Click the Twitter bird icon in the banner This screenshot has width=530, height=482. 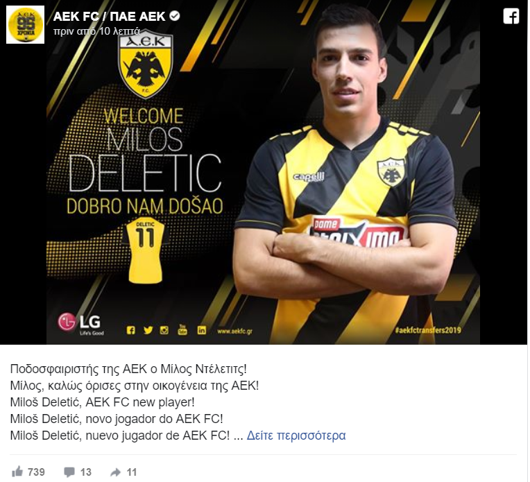pos(148,330)
